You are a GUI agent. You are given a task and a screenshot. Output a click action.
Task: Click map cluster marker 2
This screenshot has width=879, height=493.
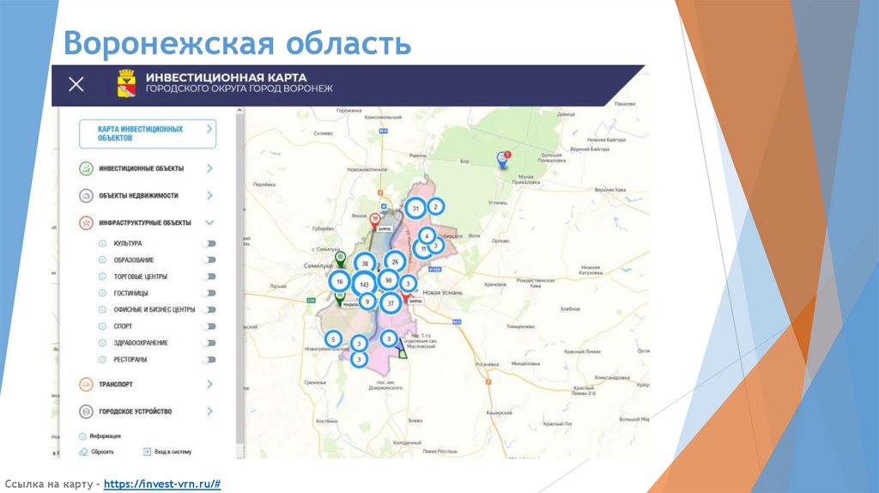435,206
